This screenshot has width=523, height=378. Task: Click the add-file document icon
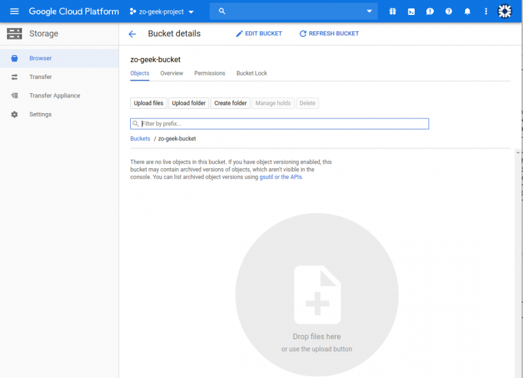pos(317,295)
